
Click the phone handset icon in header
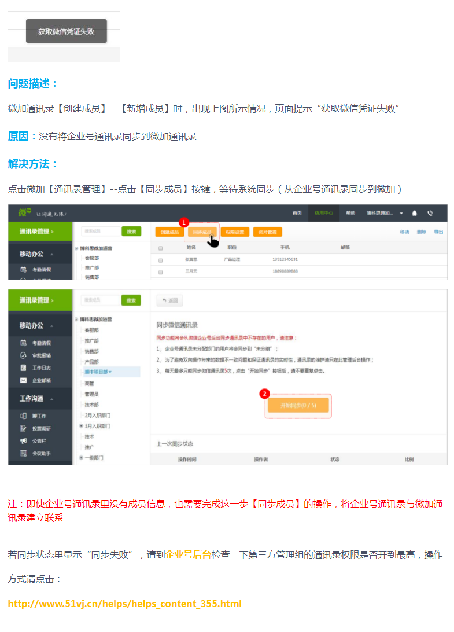(x=430, y=213)
